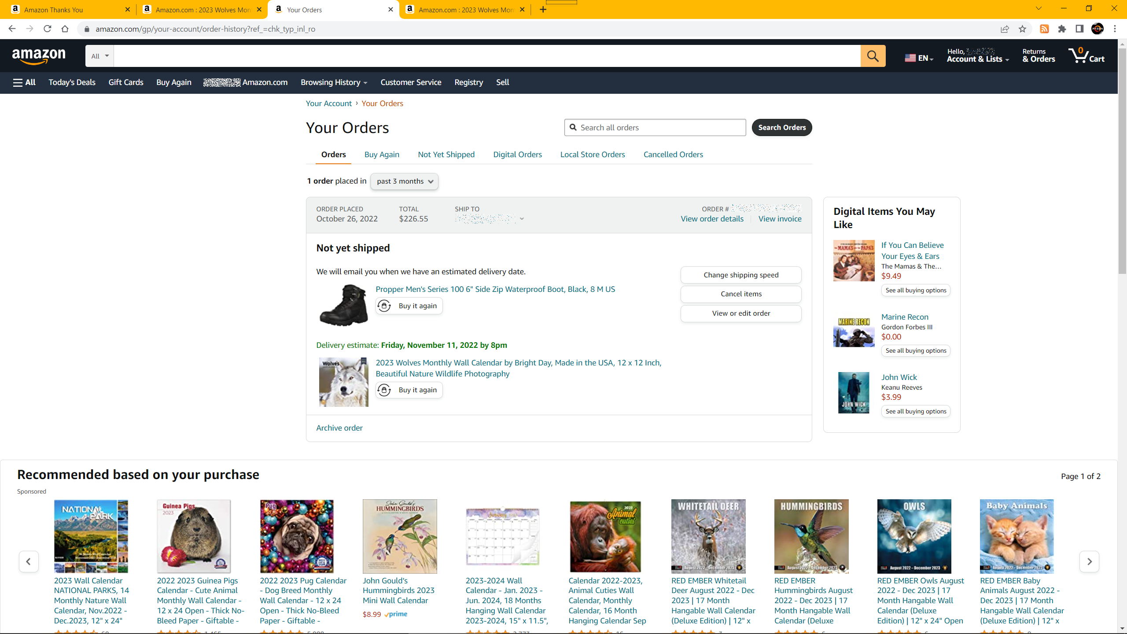Switch to the Buy Again tab
The width and height of the screenshot is (1127, 634).
point(382,155)
